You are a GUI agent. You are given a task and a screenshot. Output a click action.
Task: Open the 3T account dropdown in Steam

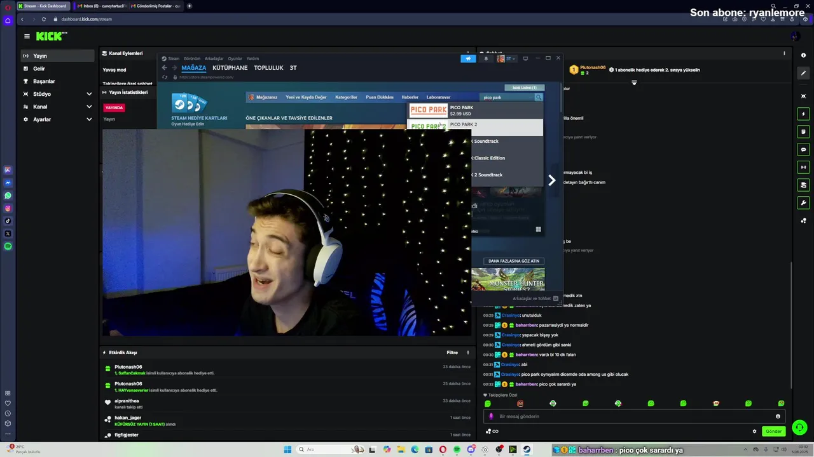(507, 58)
